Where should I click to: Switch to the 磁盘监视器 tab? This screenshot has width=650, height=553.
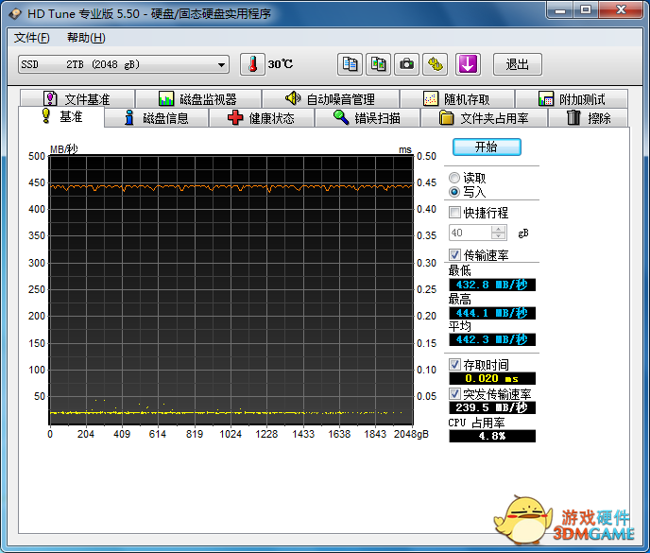(x=198, y=98)
